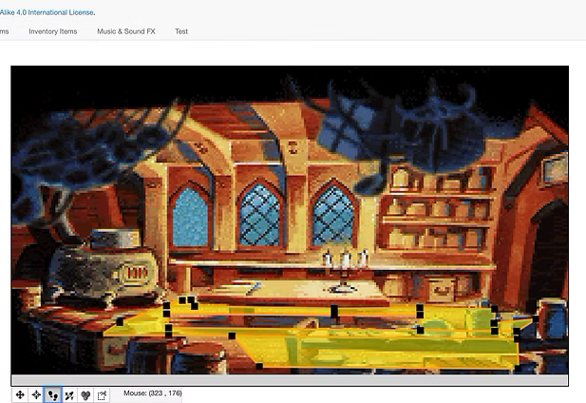Select the heart-shaped tool icon
The height and width of the screenshot is (403, 586).
85,394
